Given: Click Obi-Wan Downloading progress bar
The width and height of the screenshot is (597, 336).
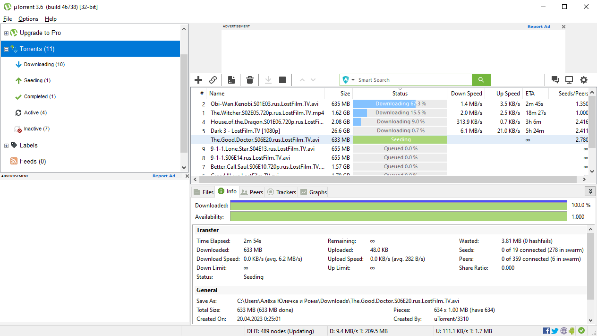Looking at the screenshot, I should coord(400,103).
